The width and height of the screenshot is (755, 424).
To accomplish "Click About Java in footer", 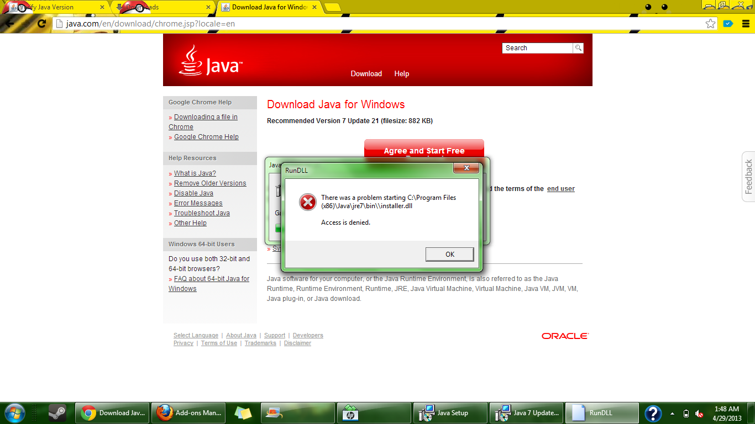I will 241,335.
